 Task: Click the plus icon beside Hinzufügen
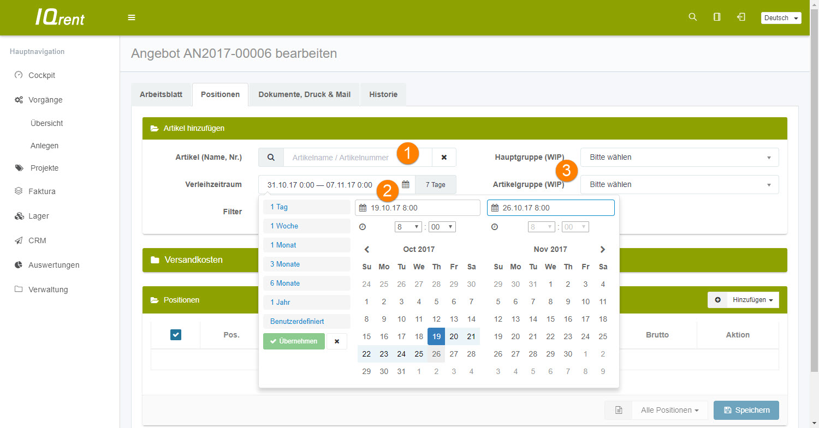717,300
